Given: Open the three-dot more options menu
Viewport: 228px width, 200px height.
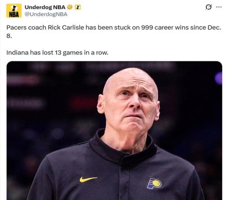Looking at the screenshot, I should click(x=219, y=7).
